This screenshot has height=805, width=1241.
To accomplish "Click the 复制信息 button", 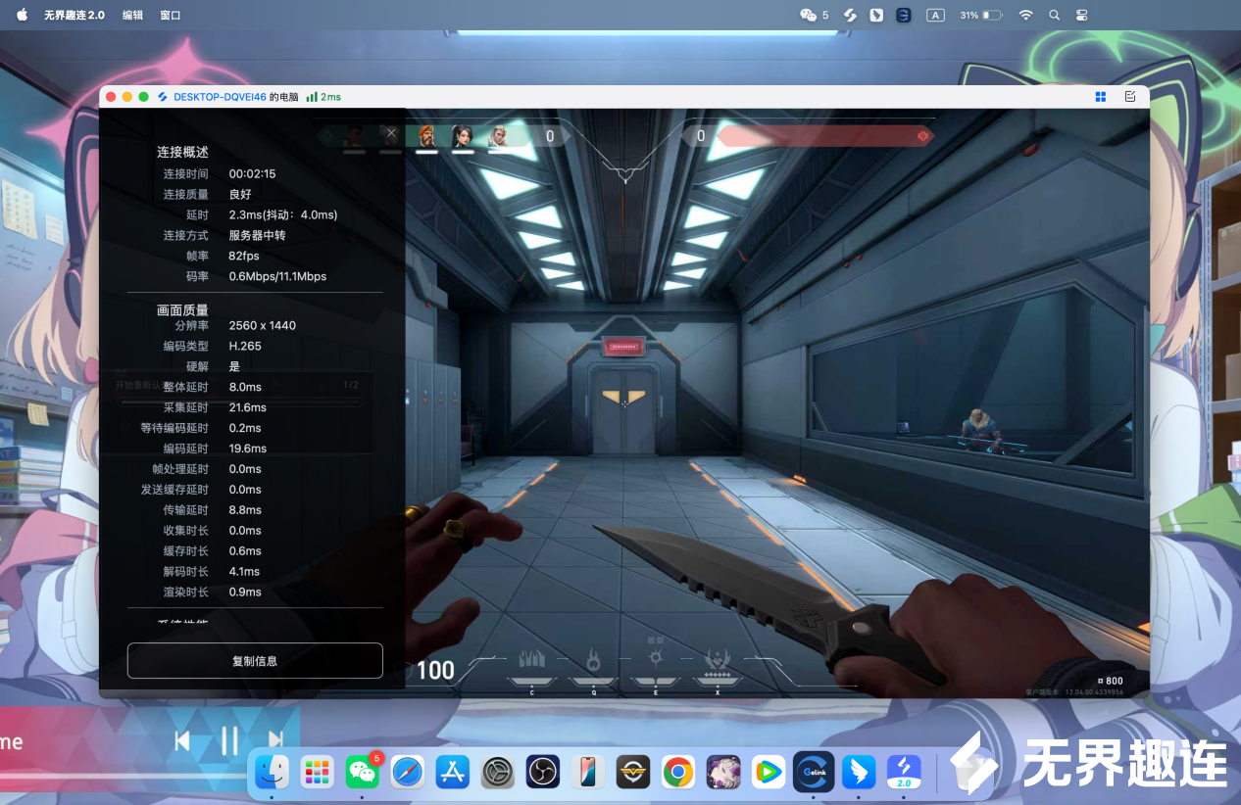I will pyautogui.click(x=255, y=661).
